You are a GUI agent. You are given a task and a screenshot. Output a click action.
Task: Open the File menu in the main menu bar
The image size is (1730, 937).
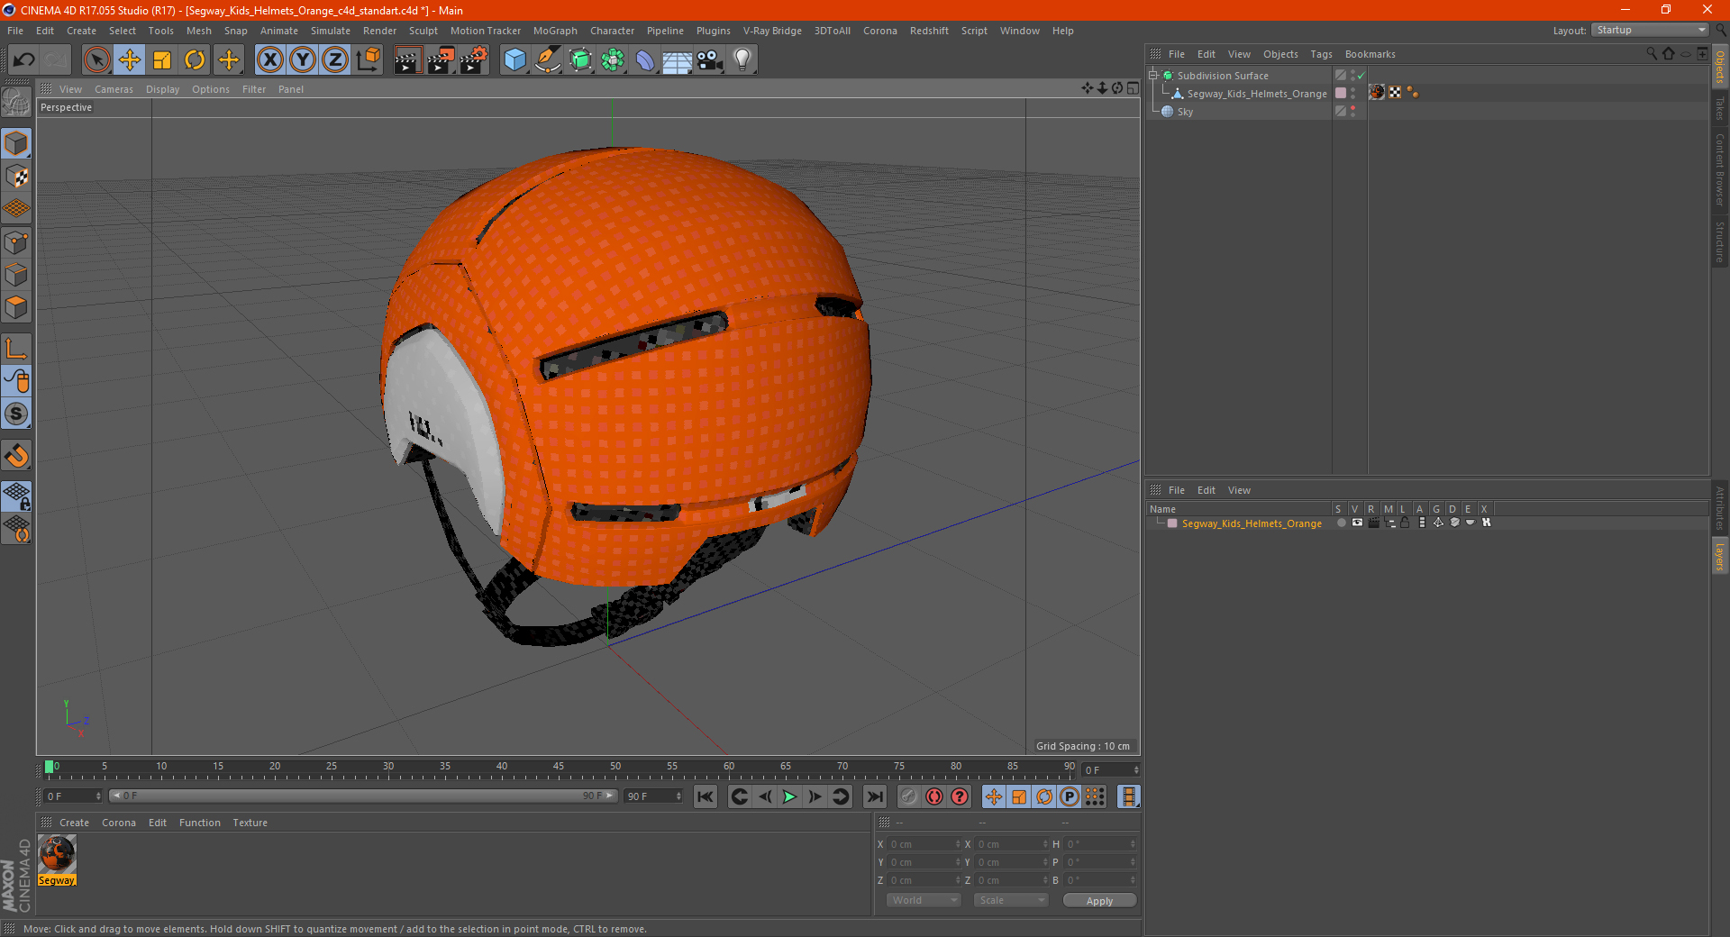15,31
